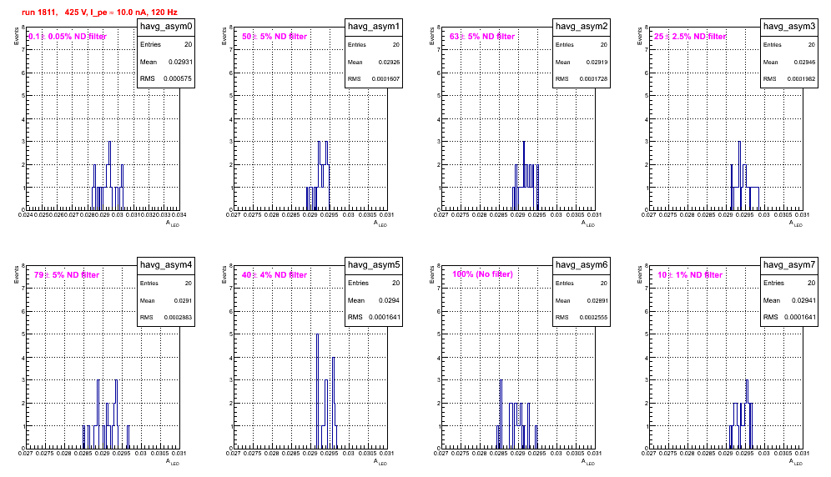Click the Events y-axis title of havg_asym4

pyautogui.click(x=17, y=274)
